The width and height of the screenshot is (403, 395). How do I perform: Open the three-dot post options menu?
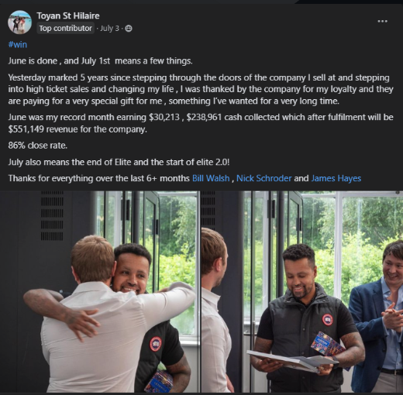click(382, 21)
